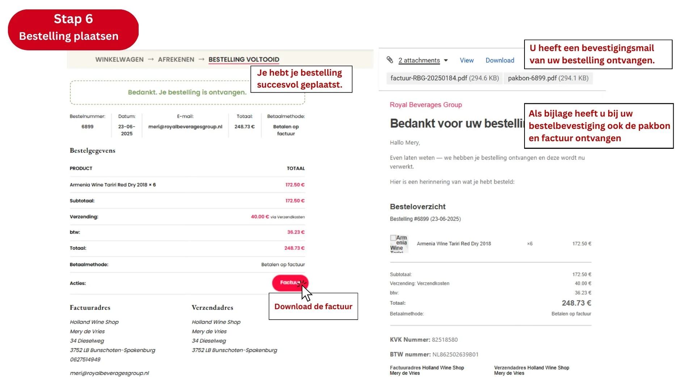Click the Armenia Wine Tariri Red Dry order line
The image size is (695, 391).
113,185
